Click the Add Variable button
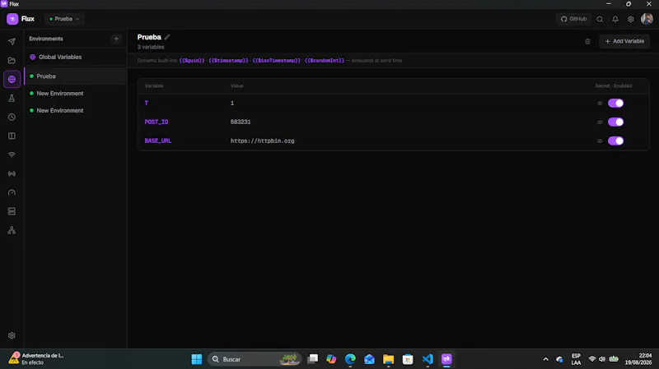The image size is (659, 369). click(624, 41)
